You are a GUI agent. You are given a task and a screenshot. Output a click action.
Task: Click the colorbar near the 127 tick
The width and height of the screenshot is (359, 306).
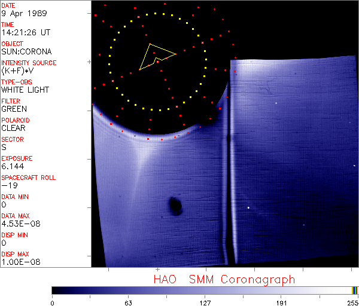pyautogui.click(x=205, y=290)
